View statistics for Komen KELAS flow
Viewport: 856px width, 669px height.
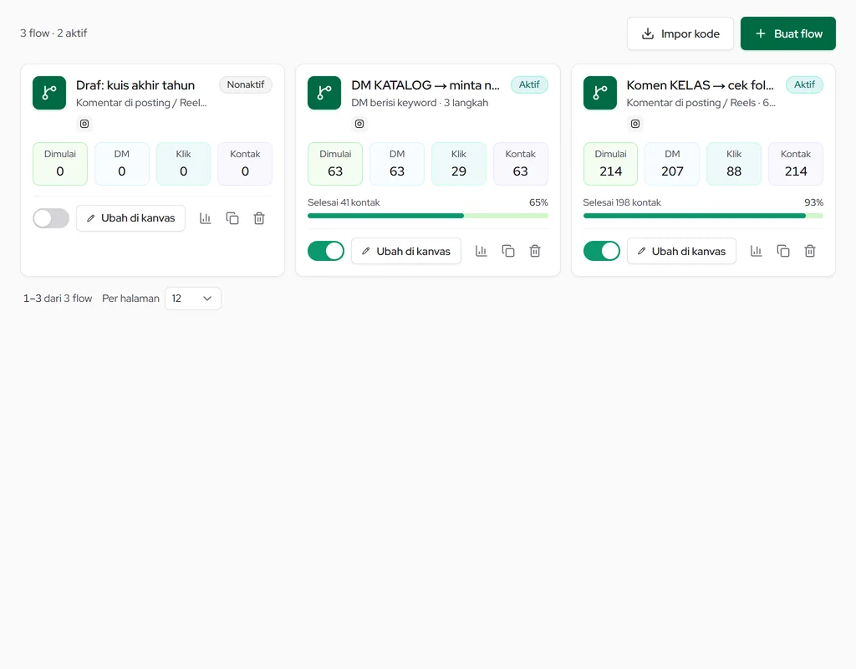pos(756,251)
